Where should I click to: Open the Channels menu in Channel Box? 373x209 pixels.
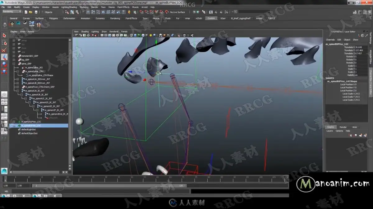tap(330, 40)
